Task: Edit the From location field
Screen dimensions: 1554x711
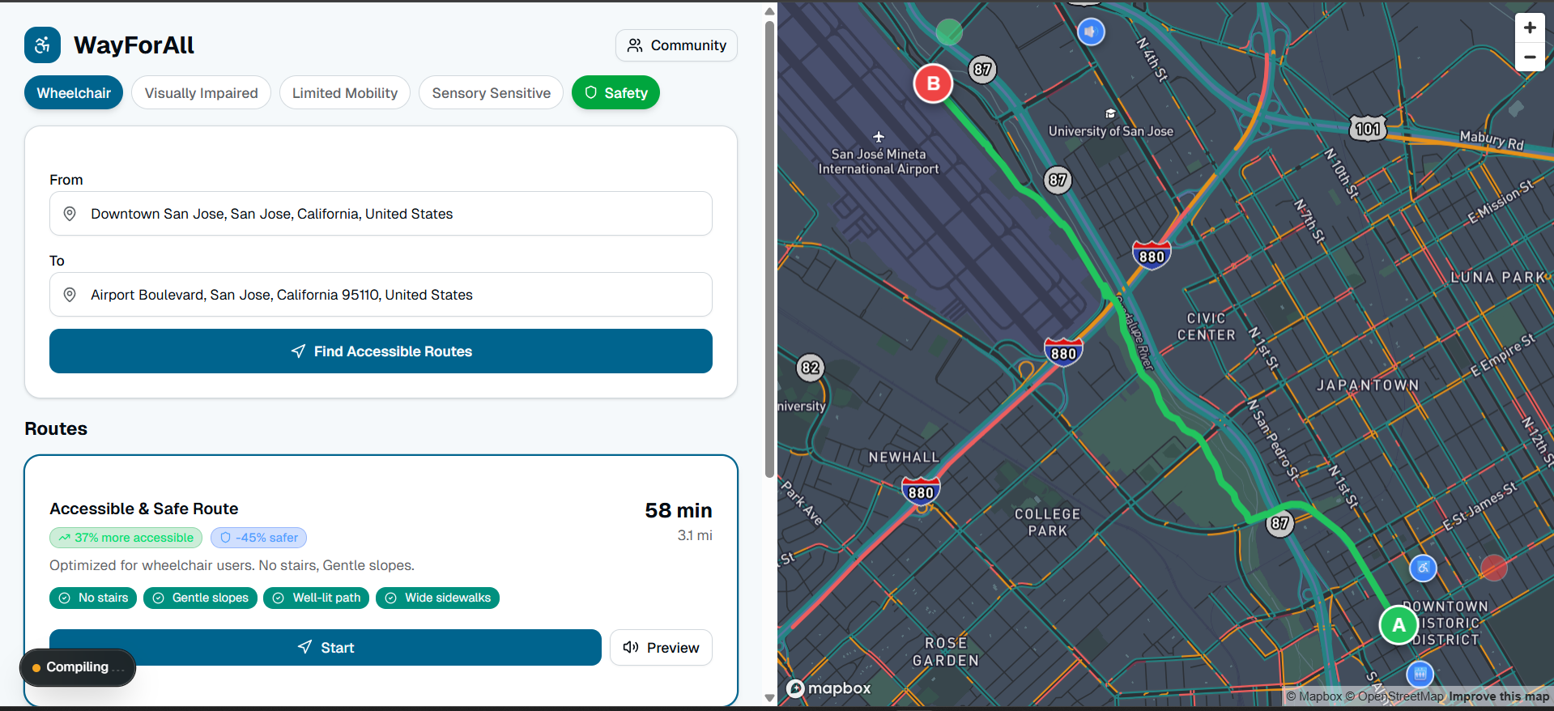Action: (x=381, y=214)
